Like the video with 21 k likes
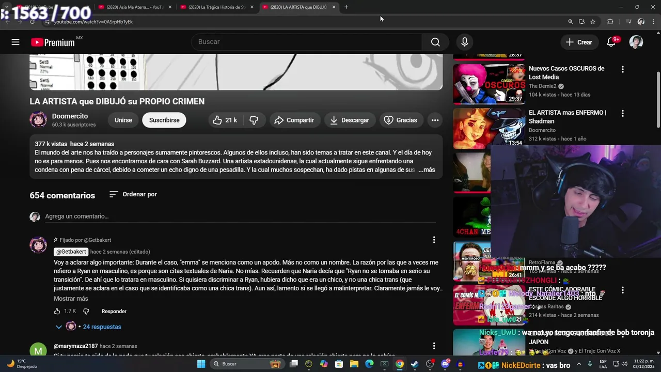 click(x=226, y=120)
